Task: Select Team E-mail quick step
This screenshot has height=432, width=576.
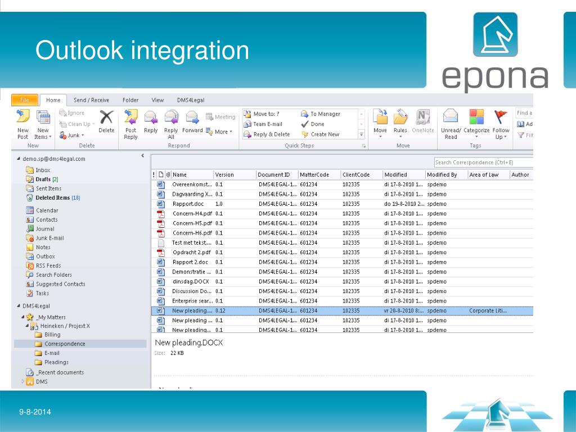Action: coord(263,124)
